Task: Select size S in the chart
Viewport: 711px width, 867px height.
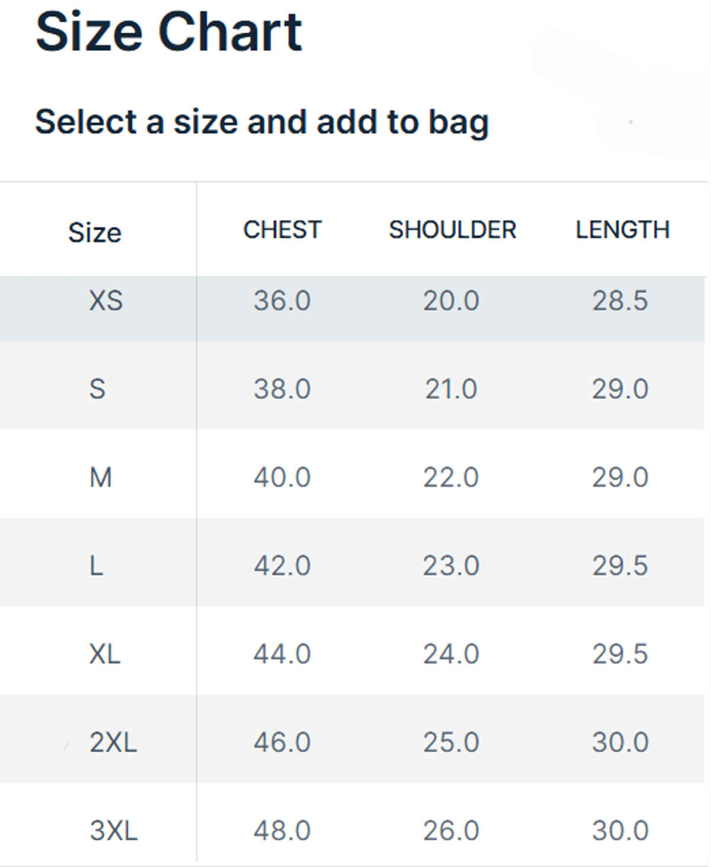Action: coord(97,389)
